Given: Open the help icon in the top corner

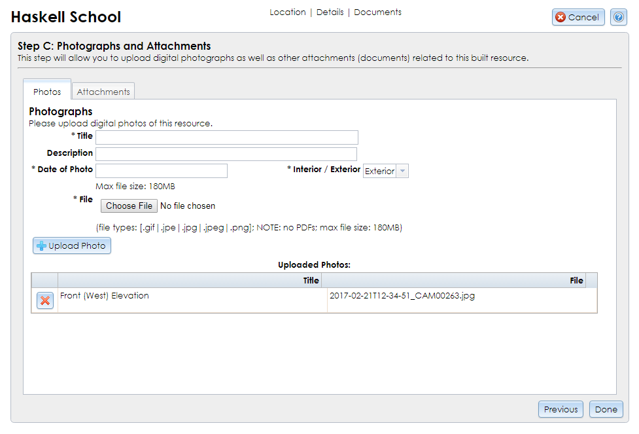Looking at the screenshot, I should click(618, 17).
